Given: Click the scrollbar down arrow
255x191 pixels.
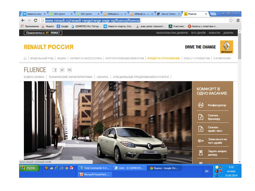Looking at the screenshot, I should [x=239, y=162].
